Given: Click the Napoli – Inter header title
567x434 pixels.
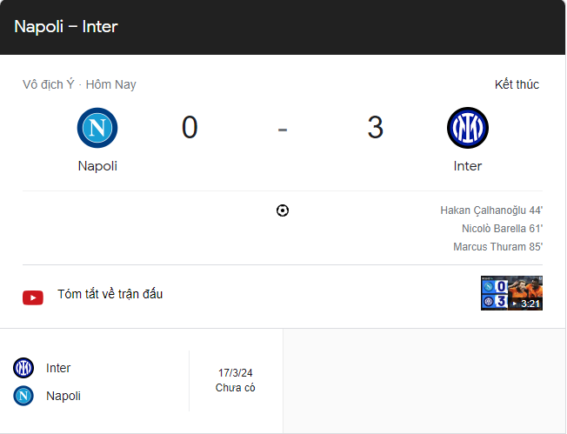Looking at the screenshot, I should point(66,26).
